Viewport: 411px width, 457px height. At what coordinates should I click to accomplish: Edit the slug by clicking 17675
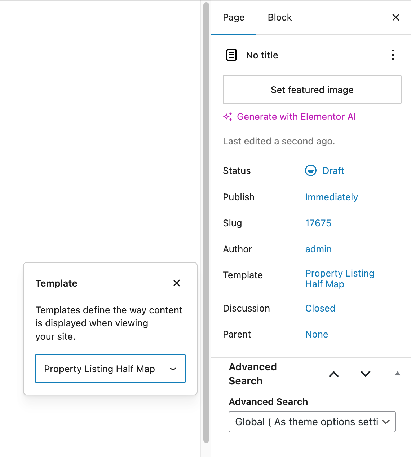318,223
